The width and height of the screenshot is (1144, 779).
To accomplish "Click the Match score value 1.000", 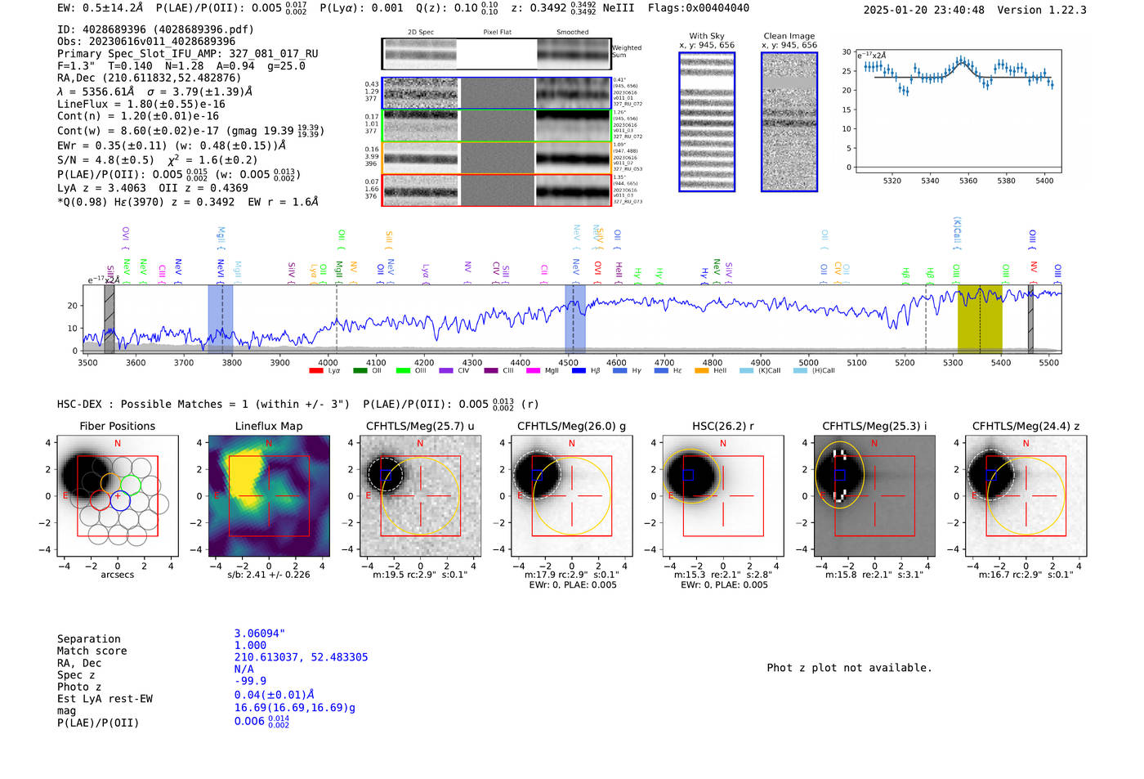I will [x=250, y=645].
